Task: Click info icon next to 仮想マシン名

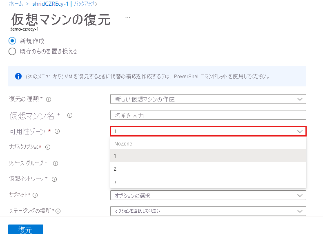Action: (70, 115)
